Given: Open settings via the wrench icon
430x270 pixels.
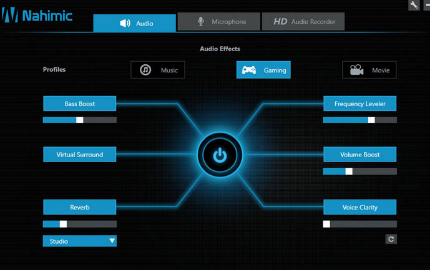Looking at the screenshot, I should click(x=414, y=5).
